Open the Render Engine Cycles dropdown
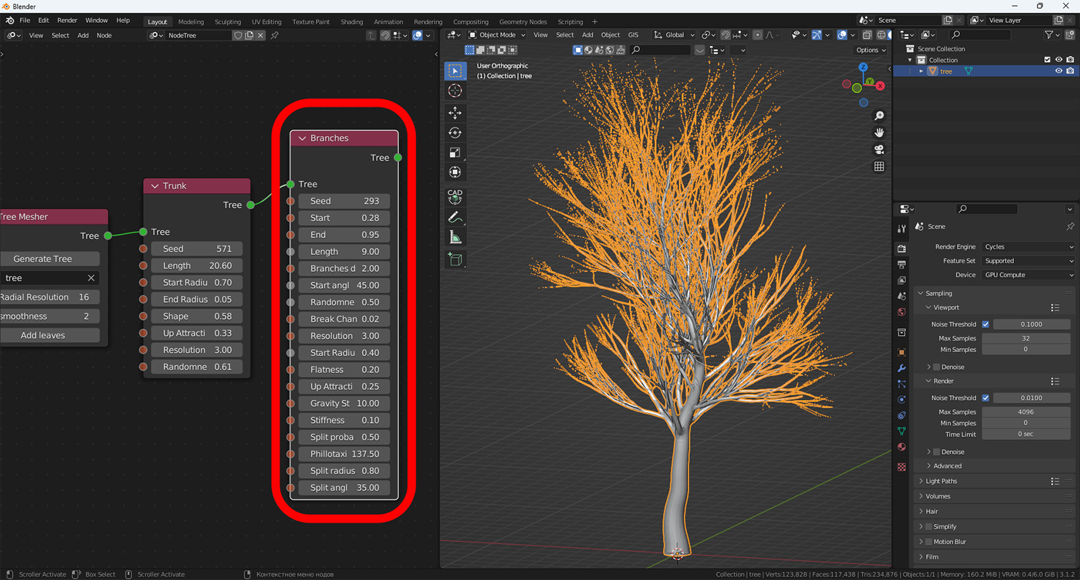The image size is (1080, 580). point(1027,247)
